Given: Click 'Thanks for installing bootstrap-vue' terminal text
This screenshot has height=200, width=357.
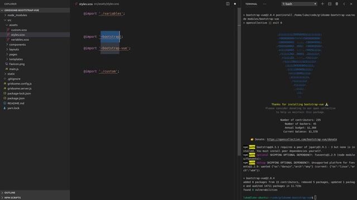Looking at the screenshot, I should [x=297, y=104].
